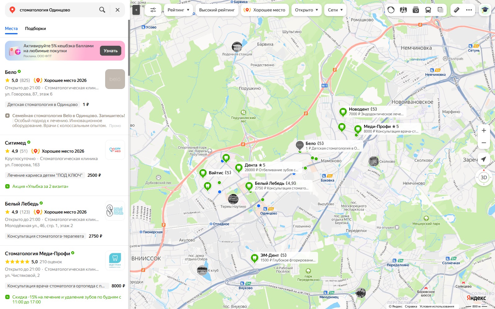View the Меди-Профи tooth logo thumbnail

click(x=115, y=260)
